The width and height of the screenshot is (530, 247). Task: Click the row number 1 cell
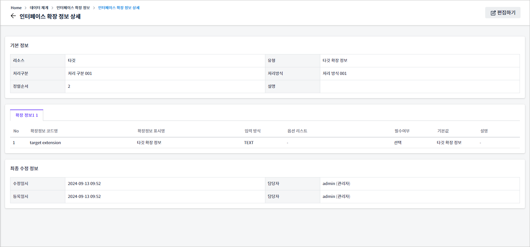pyautogui.click(x=14, y=143)
